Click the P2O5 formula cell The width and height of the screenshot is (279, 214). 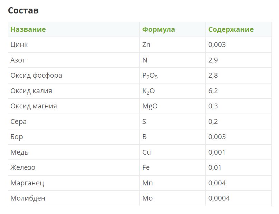pyautogui.click(x=150, y=76)
